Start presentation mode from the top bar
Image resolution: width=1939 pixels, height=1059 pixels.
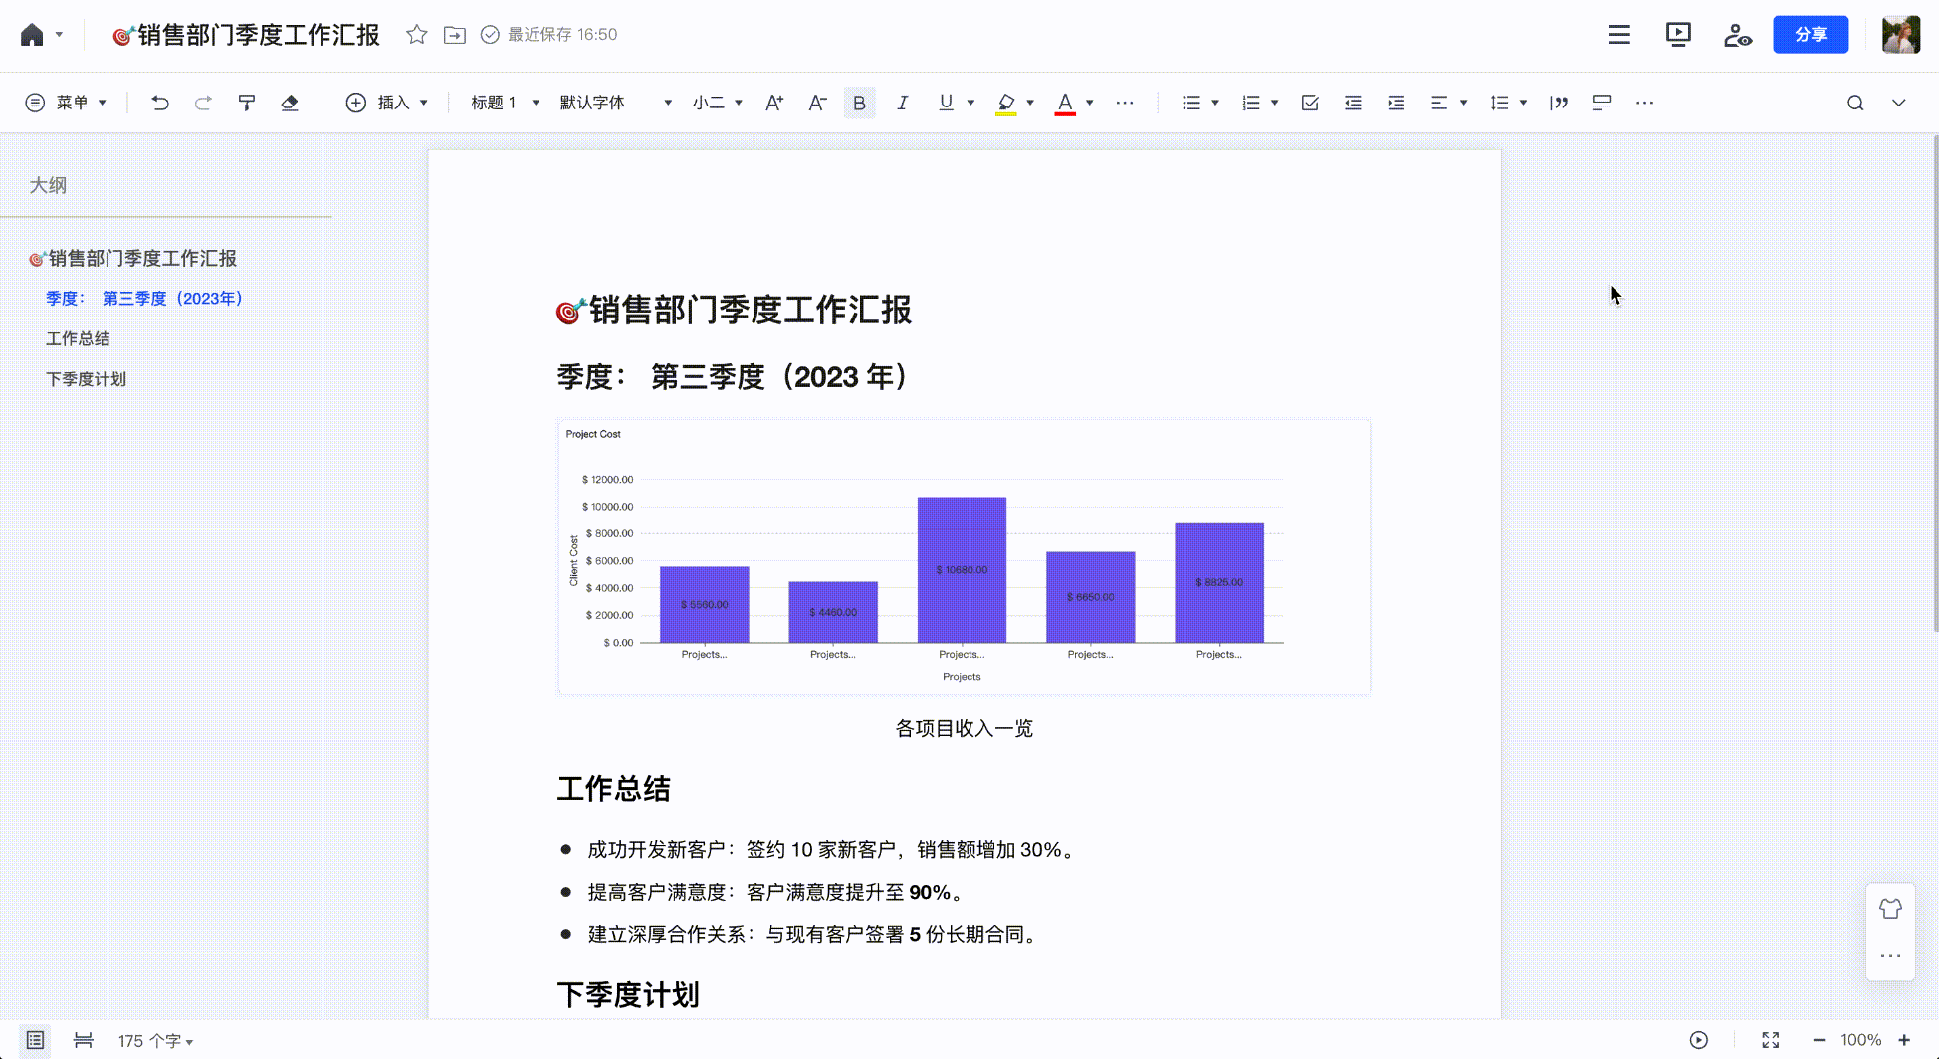[1678, 34]
